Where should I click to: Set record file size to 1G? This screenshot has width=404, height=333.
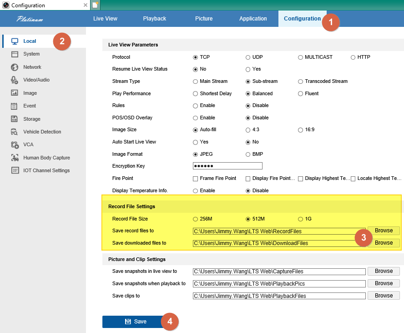(x=300, y=219)
